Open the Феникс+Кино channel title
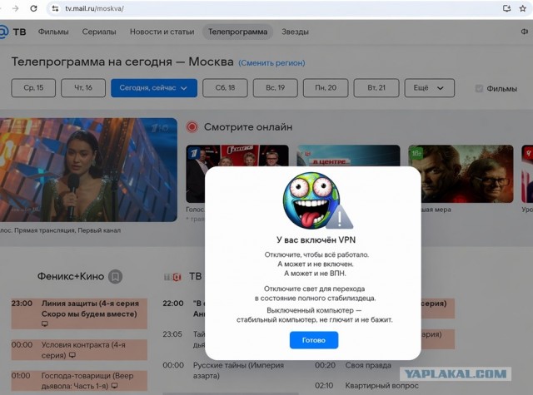Screen dimensions: 533x395 pos(71,276)
